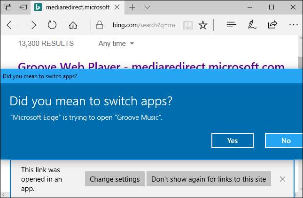Click the 13,300 RESULTS text

[46, 44]
